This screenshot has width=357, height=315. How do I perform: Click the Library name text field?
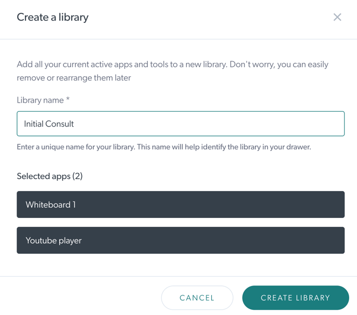(x=181, y=124)
